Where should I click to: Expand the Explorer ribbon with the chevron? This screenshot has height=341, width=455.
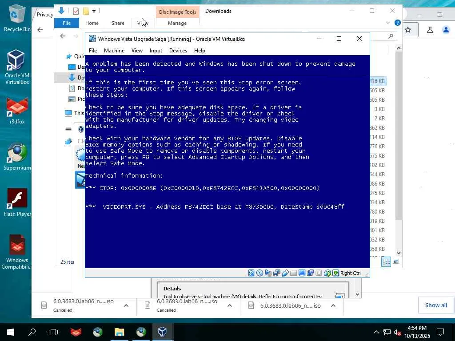[388, 23]
